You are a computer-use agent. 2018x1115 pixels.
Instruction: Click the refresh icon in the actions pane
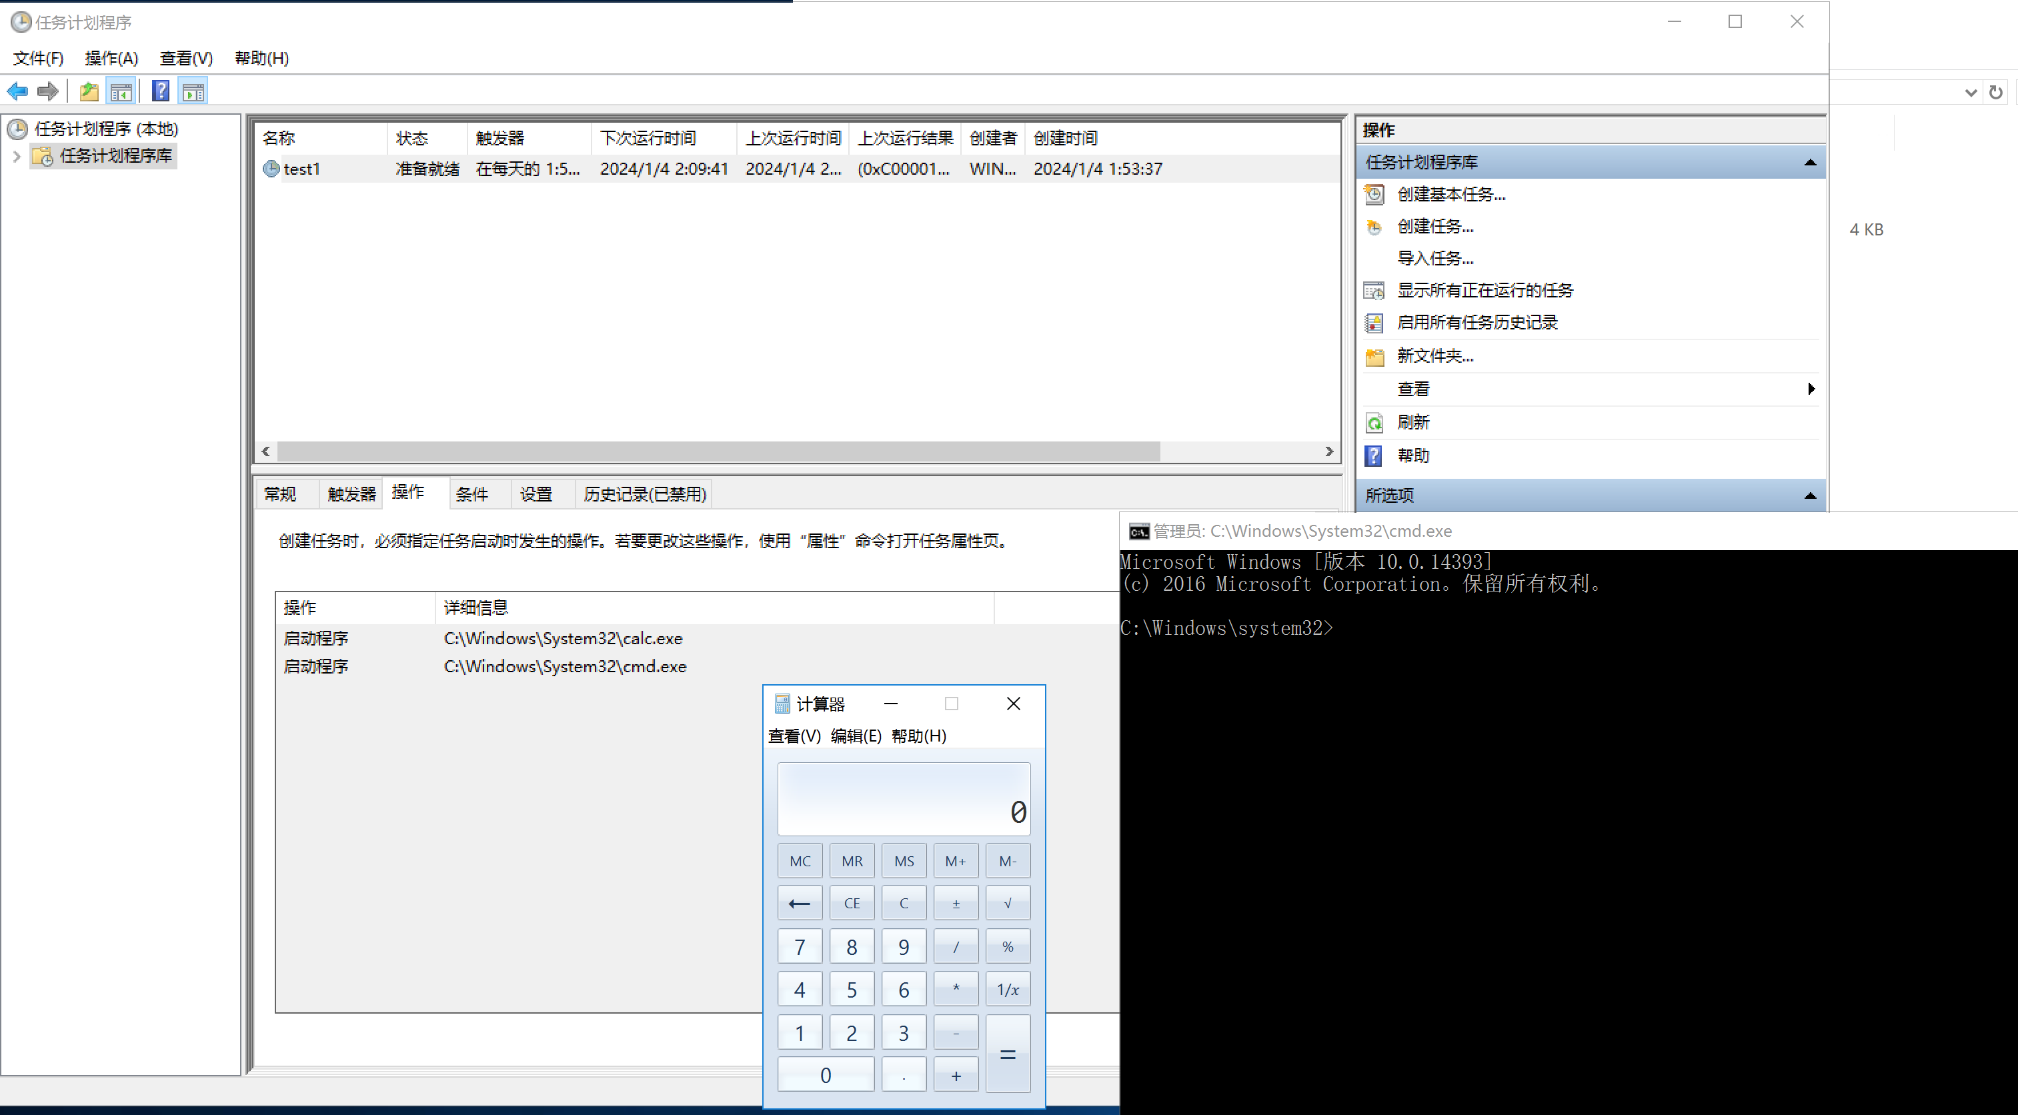click(1374, 423)
